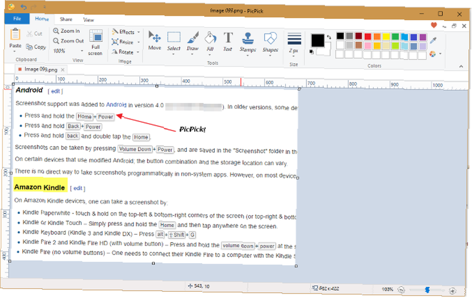Pick the yellow color swatch
Image resolution: width=472 pixels, height=298 pixels.
tap(386, 37)
